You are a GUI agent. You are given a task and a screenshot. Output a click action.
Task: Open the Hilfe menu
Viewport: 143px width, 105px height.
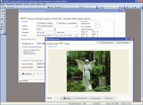[44, 5]
